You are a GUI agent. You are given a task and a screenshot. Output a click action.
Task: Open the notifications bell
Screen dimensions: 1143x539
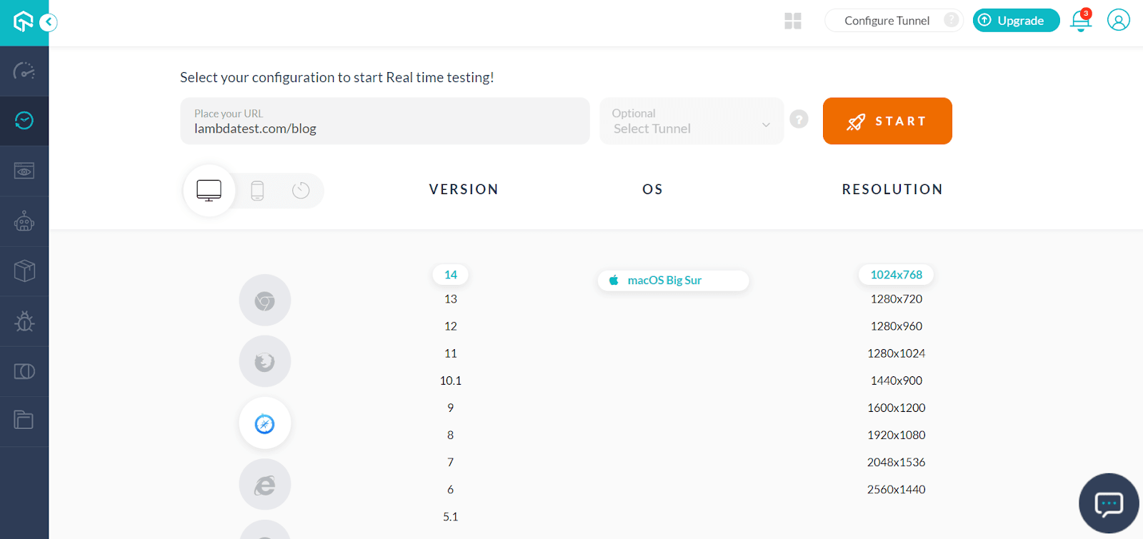coord(1080,21)
